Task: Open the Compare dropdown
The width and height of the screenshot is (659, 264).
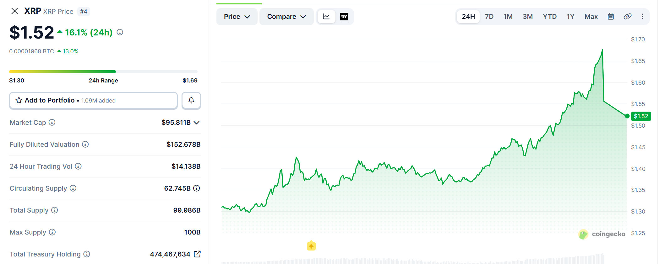Action: [286, 17]
